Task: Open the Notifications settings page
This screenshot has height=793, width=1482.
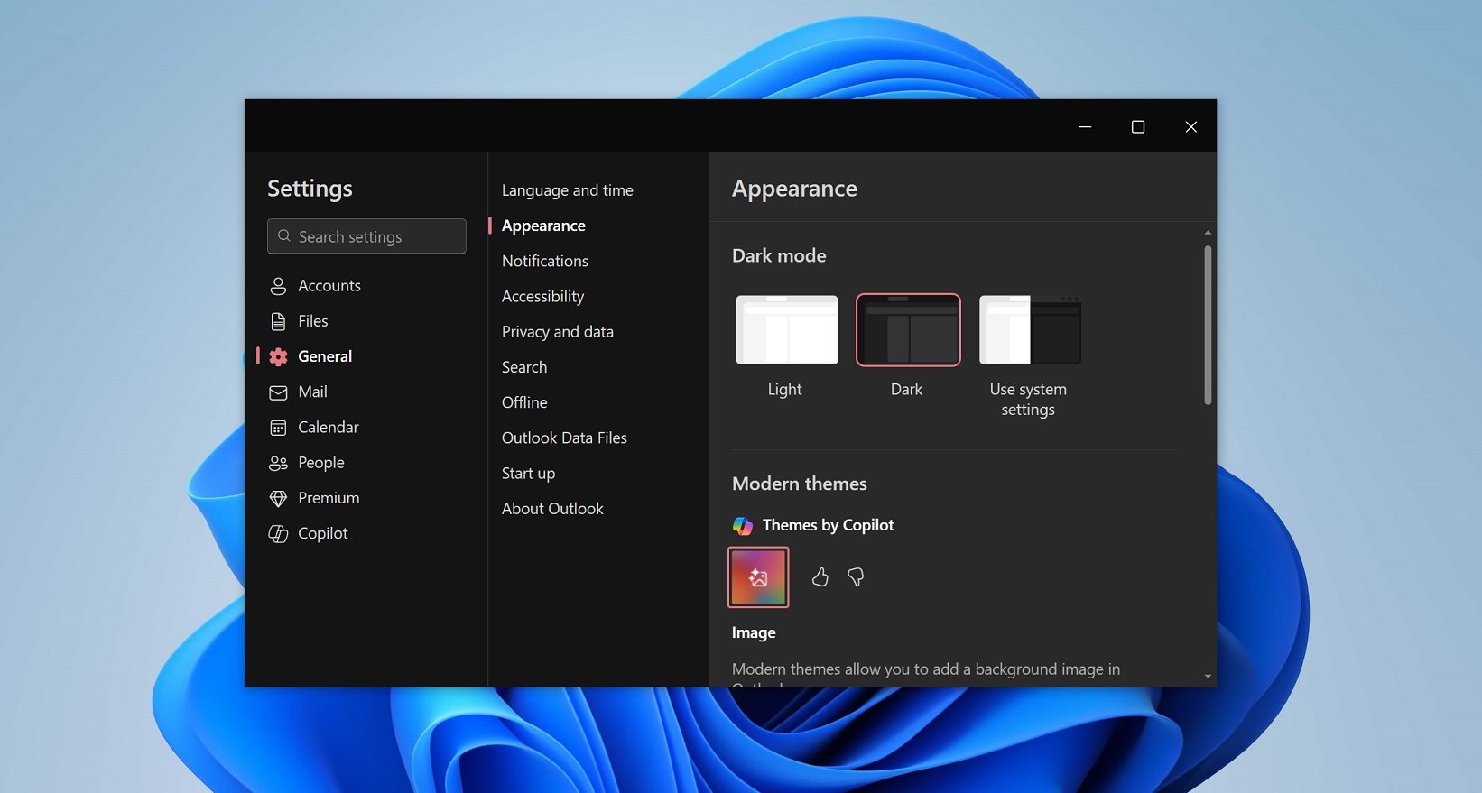Action: (544, 261)
